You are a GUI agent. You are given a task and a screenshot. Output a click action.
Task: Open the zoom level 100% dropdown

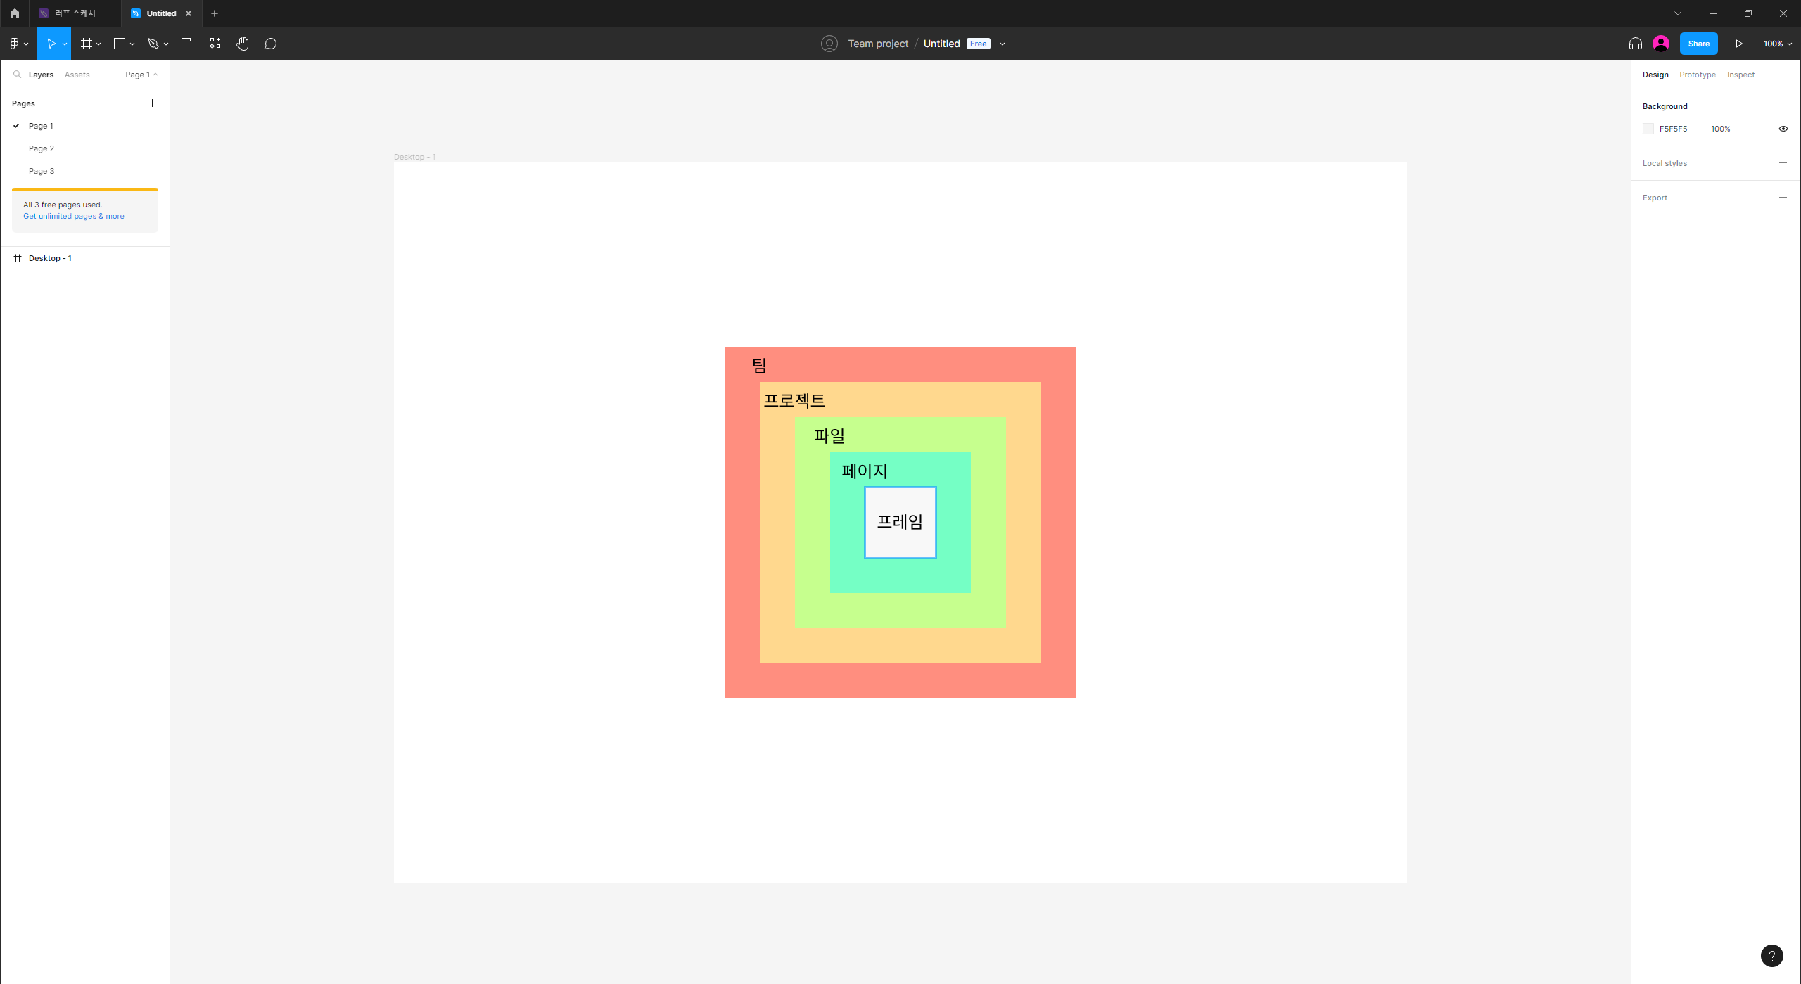[1777, 44]
